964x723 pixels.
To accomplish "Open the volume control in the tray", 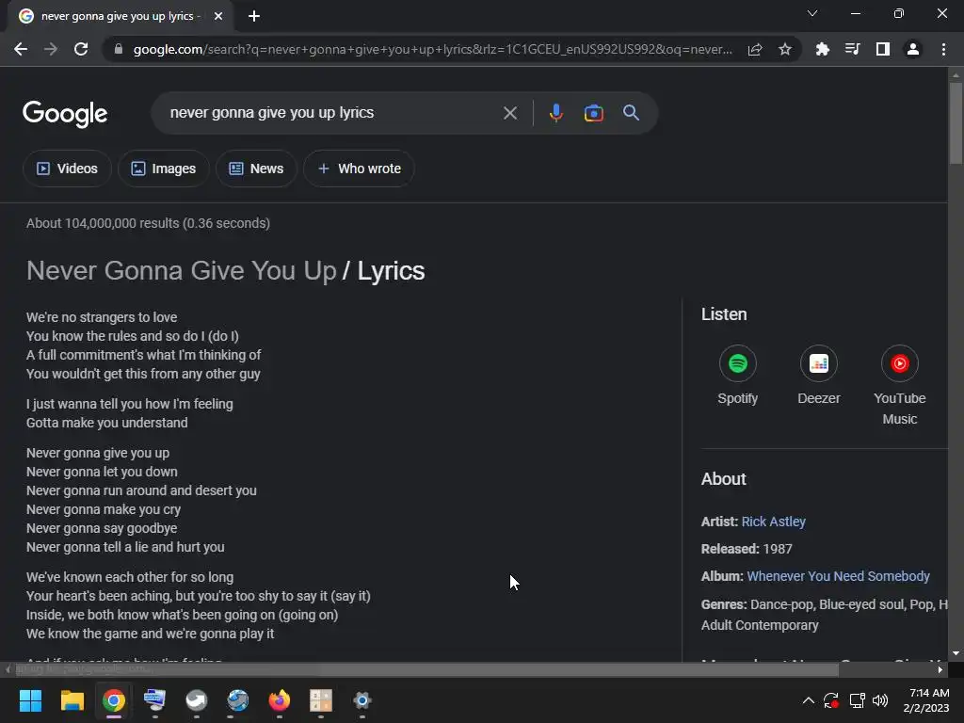I will [880, 700].
